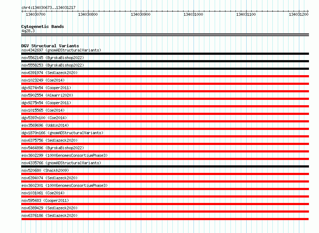Open variant nsv595483 (Cooper2011)
This screenshot has width=319, height=233.
pos(45,200)
